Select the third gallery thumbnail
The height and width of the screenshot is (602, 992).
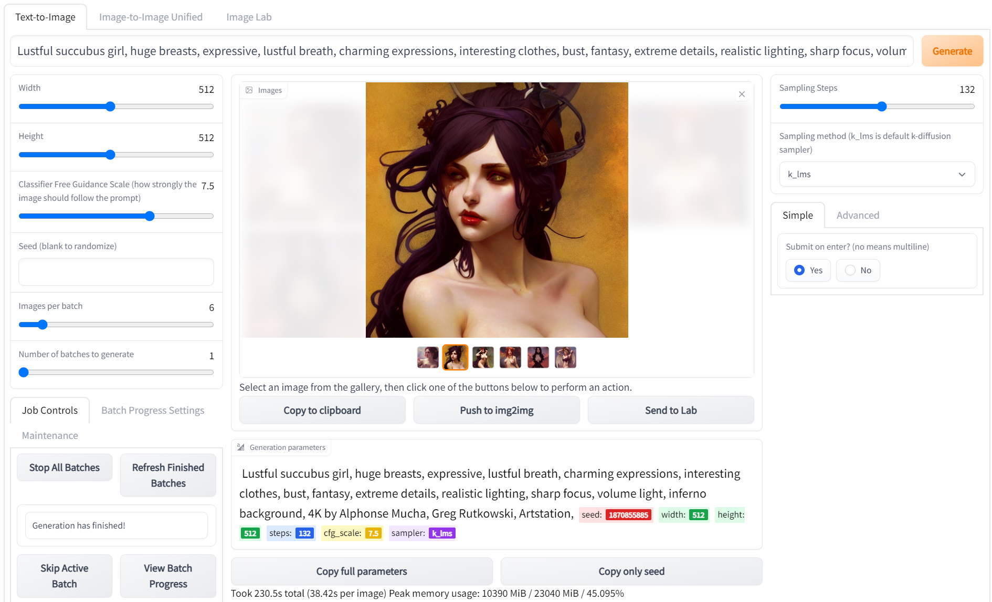click(x=483, y=358)
